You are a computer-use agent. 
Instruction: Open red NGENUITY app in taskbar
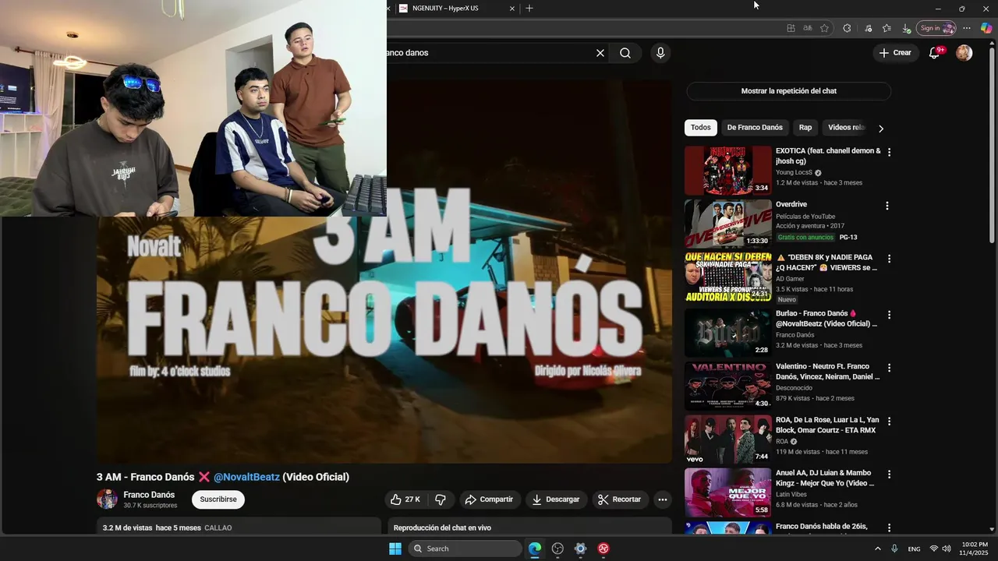pos(603,549)
